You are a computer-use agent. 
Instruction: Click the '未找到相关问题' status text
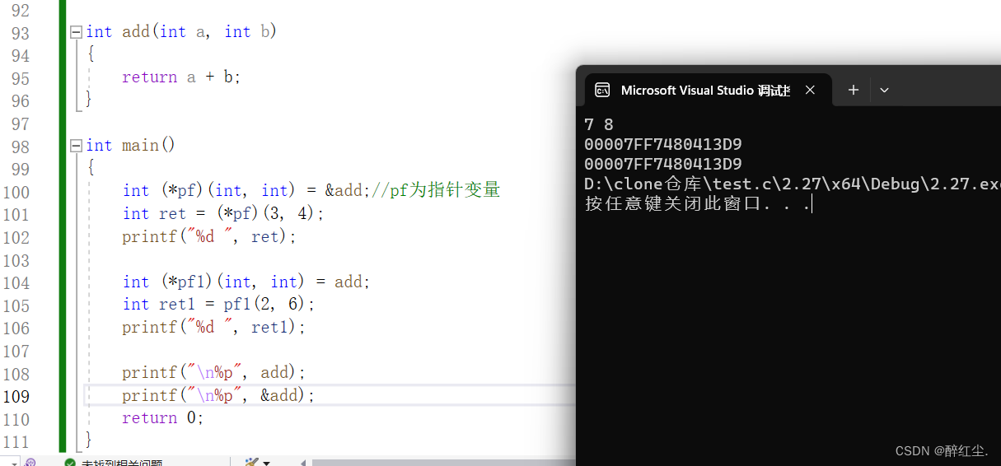click(122, 463)
